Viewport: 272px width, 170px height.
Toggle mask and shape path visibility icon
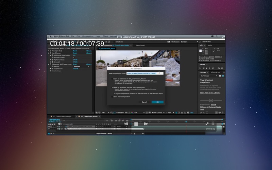[x=114, y=113]
